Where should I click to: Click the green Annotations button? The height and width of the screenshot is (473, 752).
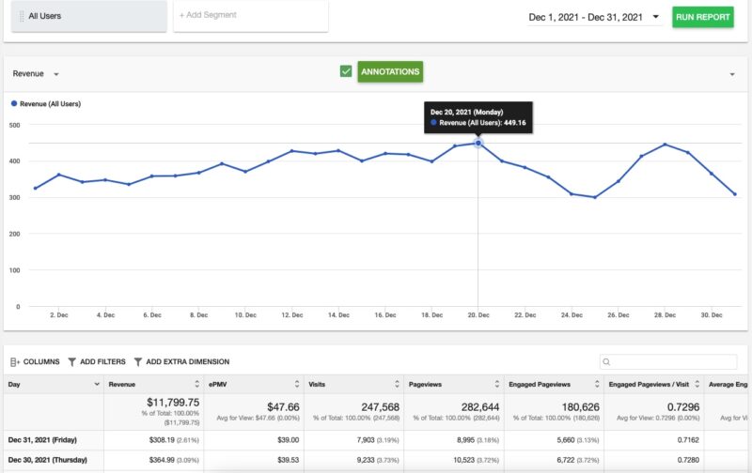point(389,71)
